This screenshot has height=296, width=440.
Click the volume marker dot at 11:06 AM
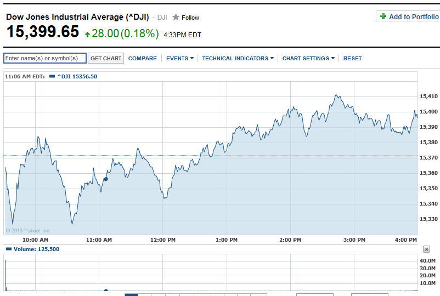tap(106, 291)
